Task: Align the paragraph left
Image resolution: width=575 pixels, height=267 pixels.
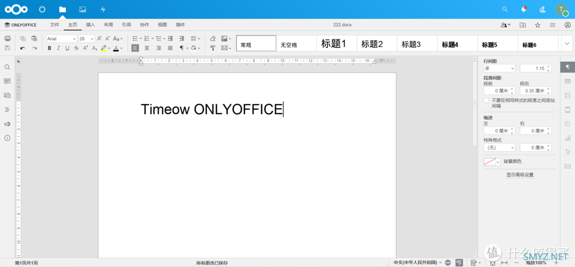Action: tap(135, 48)
